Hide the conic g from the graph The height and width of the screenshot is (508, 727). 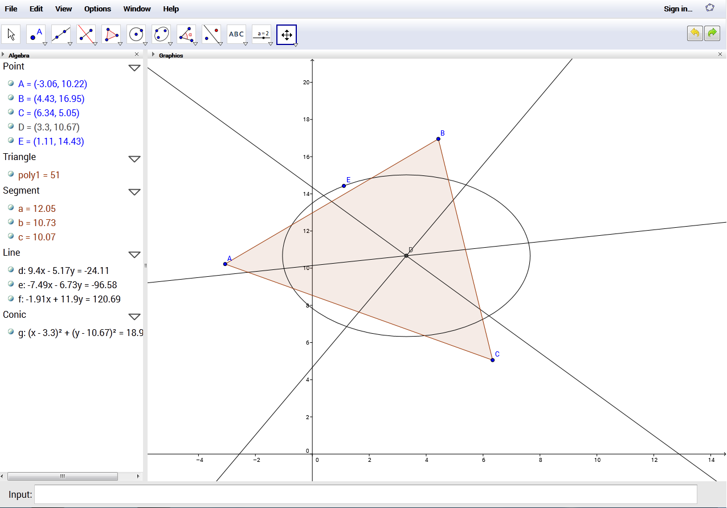10,332
